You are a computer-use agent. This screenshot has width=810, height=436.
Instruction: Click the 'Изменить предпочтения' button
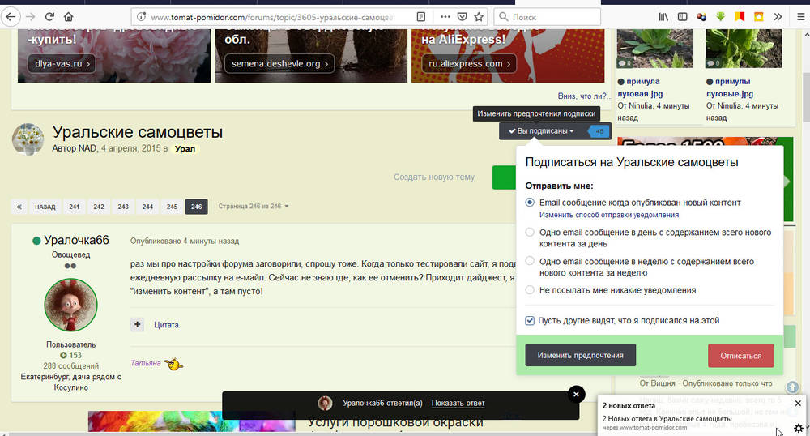click(x=580, y=355)
